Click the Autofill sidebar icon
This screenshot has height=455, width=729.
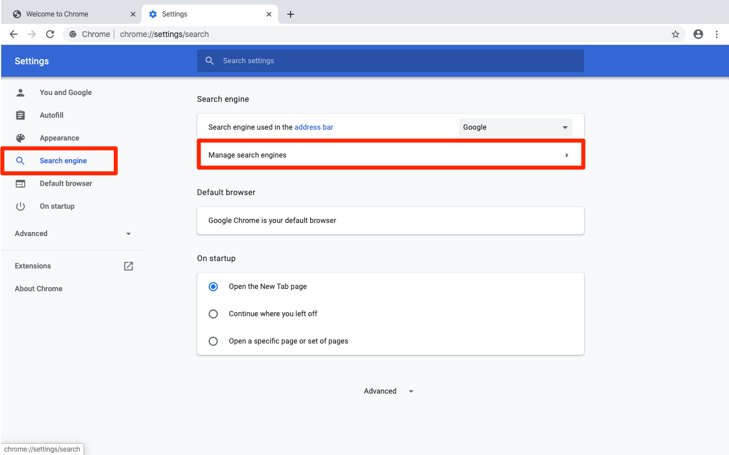pyautogui.click(x=21, y=115)
